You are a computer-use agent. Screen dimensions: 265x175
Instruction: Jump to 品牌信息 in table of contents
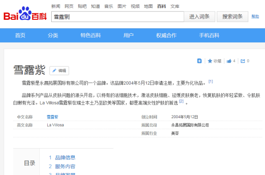pos(65,158)
